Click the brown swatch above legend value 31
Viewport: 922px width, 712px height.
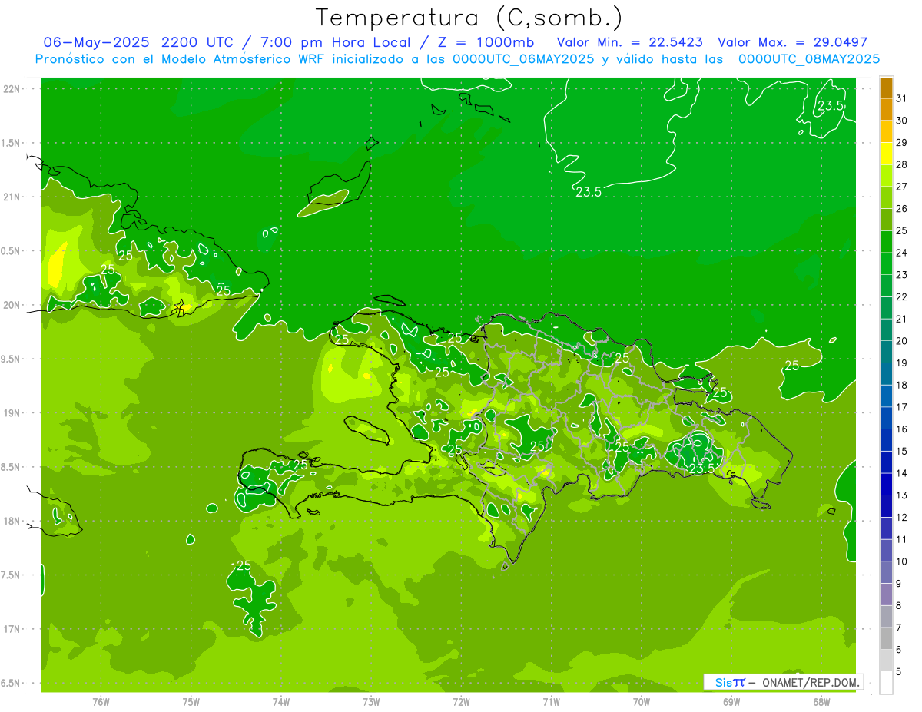(886, 88)
